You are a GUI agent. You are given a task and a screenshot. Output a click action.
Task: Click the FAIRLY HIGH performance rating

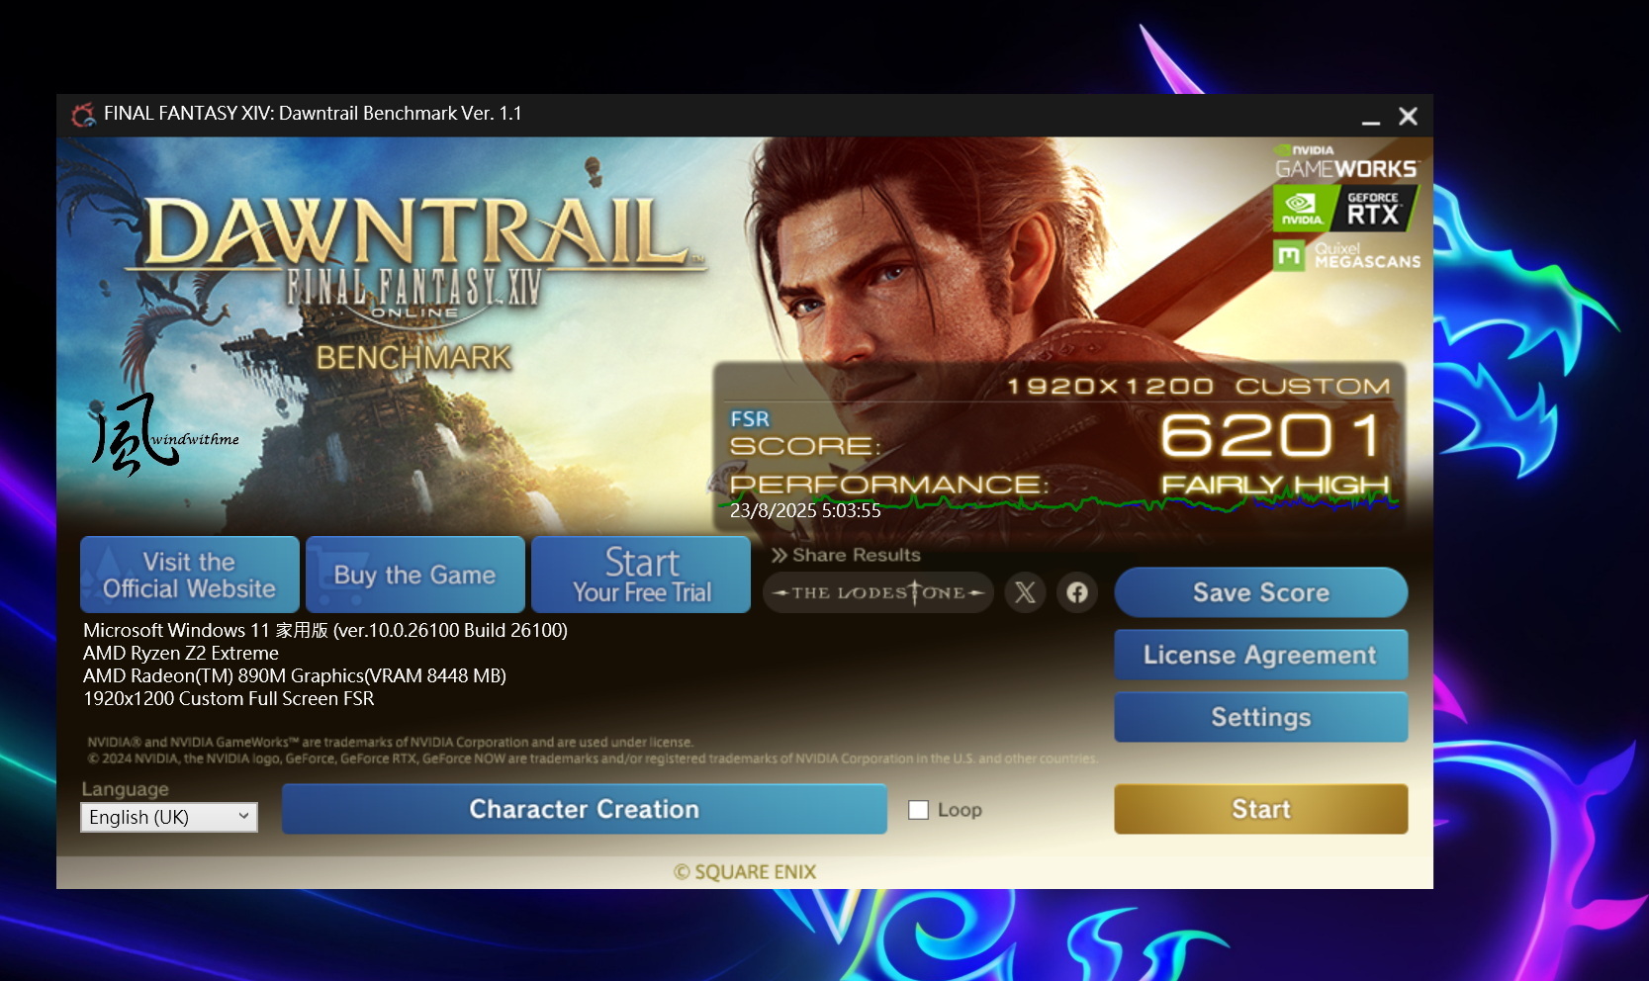1275,485
